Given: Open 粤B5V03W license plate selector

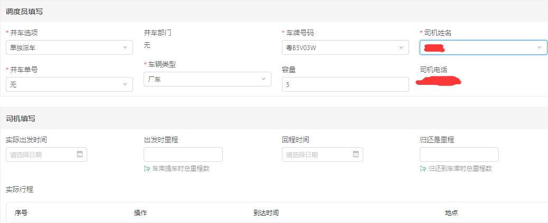Looking at the screenshot, I should coord(345,47).
